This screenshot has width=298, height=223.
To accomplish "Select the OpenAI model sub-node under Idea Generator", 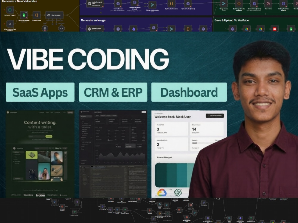I will tap(45, 29).
